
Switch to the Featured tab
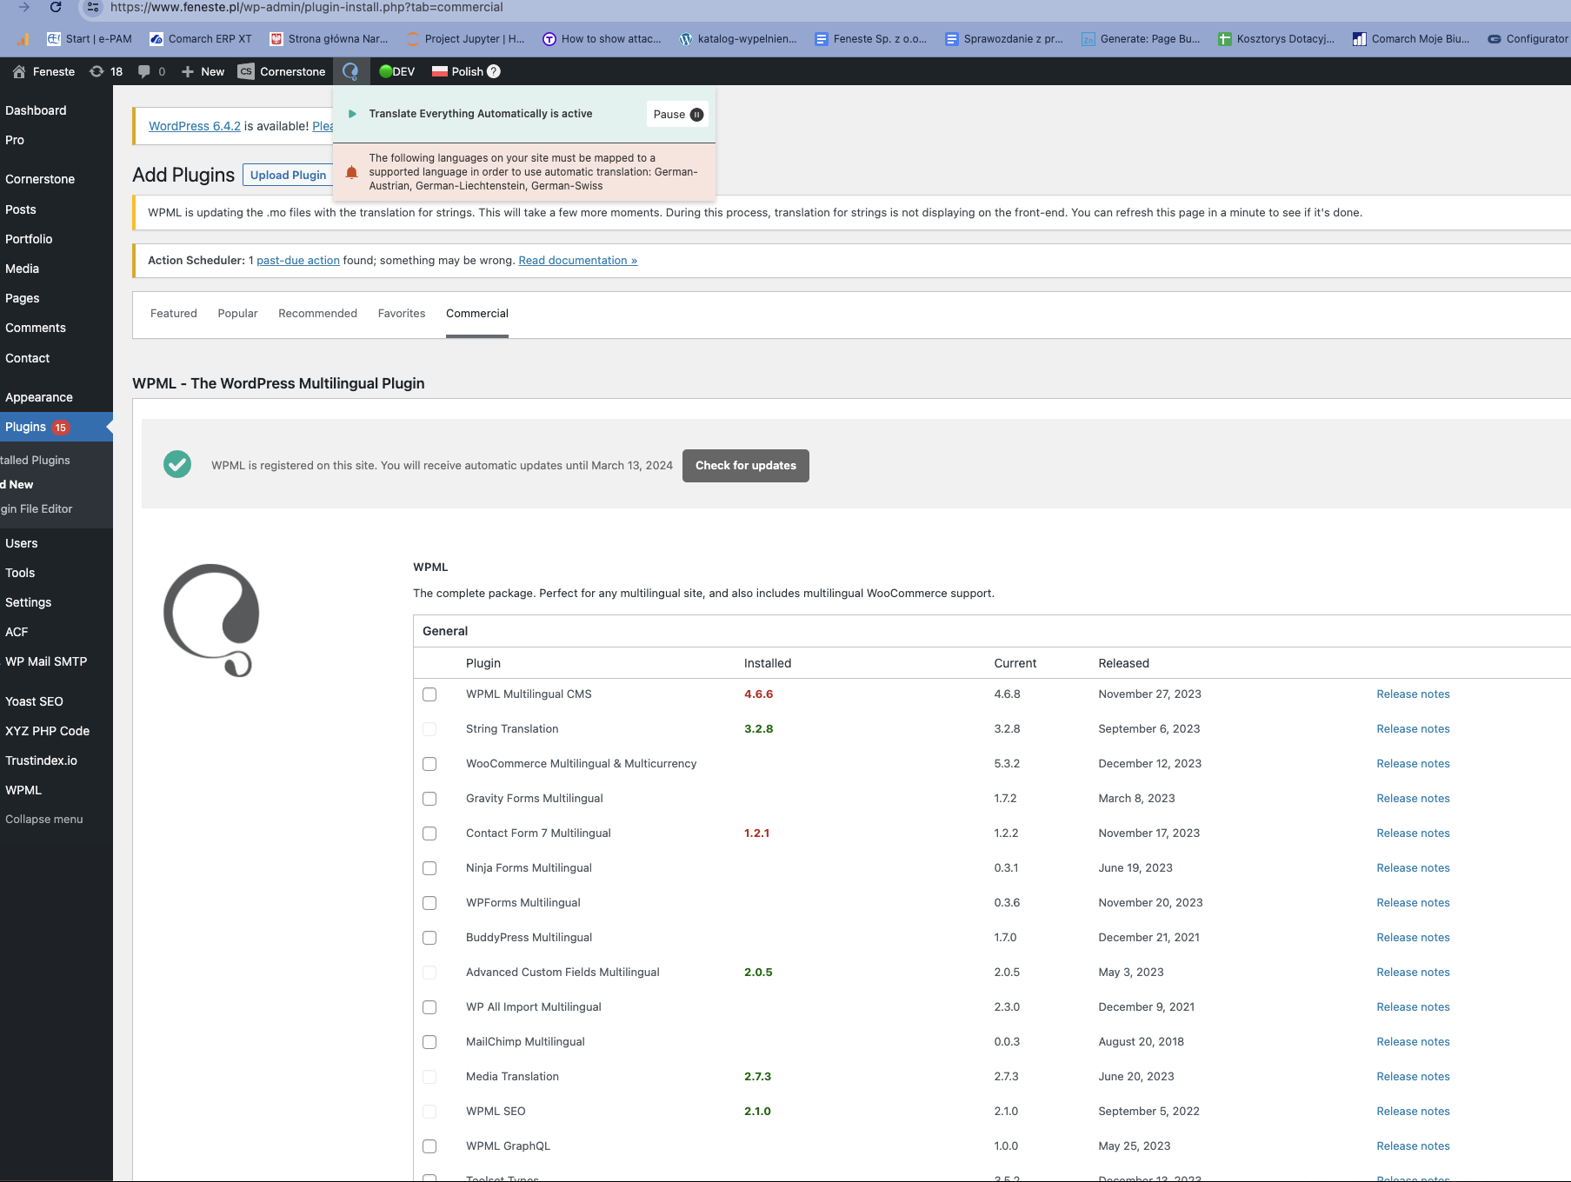click(x=174, y=313)
